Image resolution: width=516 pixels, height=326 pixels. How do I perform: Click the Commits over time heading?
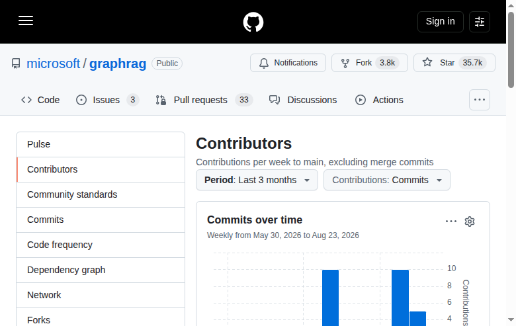(255, 220)
